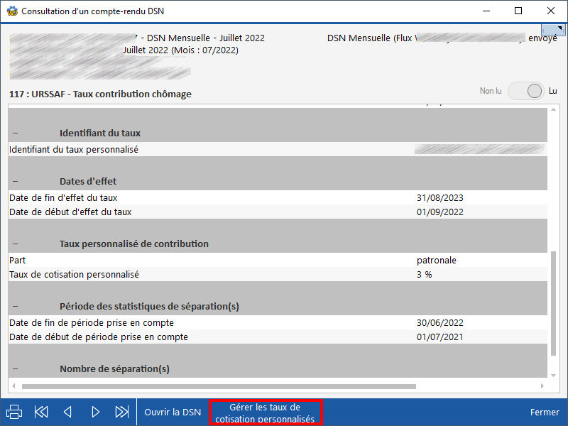Collapse Période des statistiques de séparation(s) section
568x426 pixels.
[15, 307]
